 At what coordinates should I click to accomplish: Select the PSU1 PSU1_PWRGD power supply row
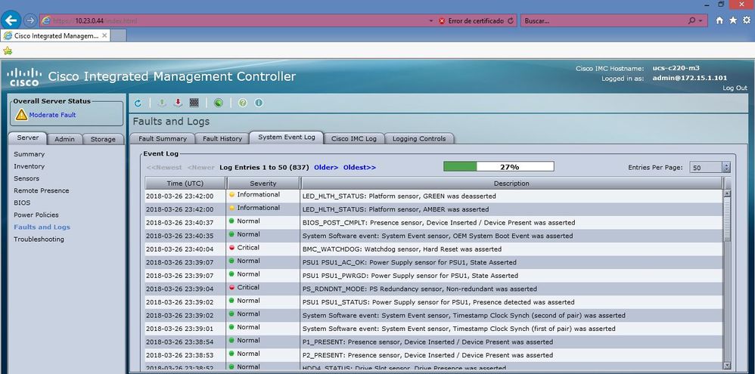point(433,276)
